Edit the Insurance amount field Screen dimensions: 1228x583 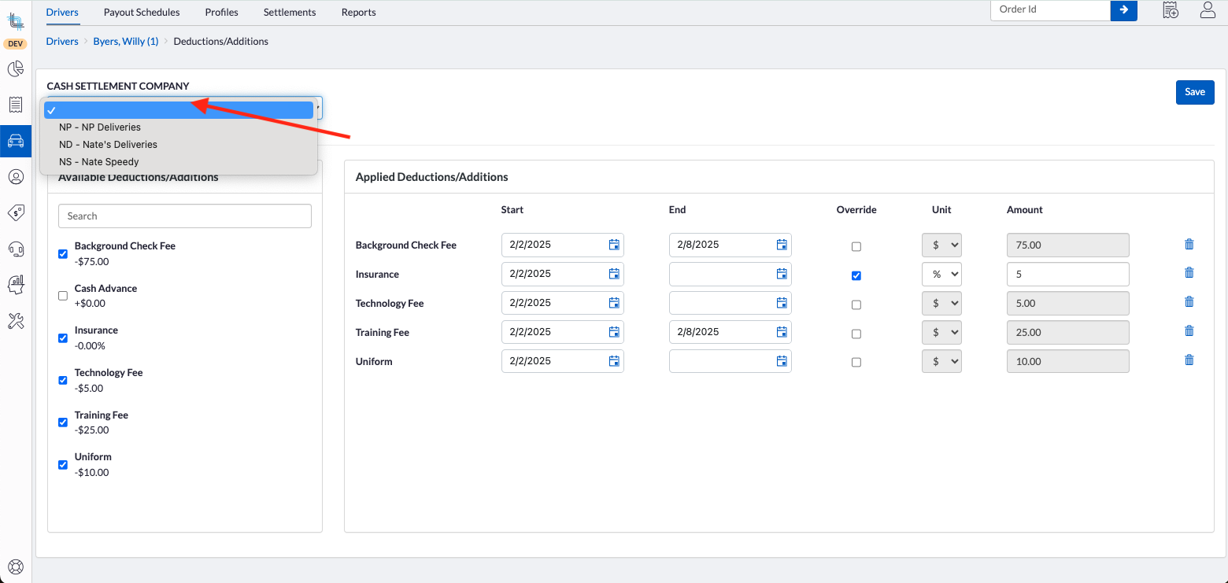pos(1067,274)
